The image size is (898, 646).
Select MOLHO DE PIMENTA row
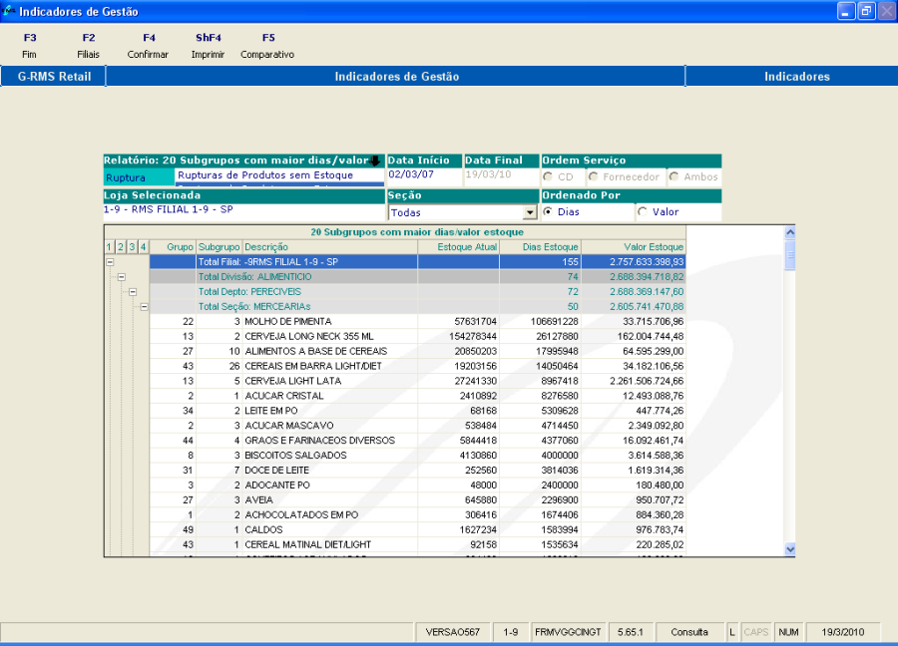(417, 322)
